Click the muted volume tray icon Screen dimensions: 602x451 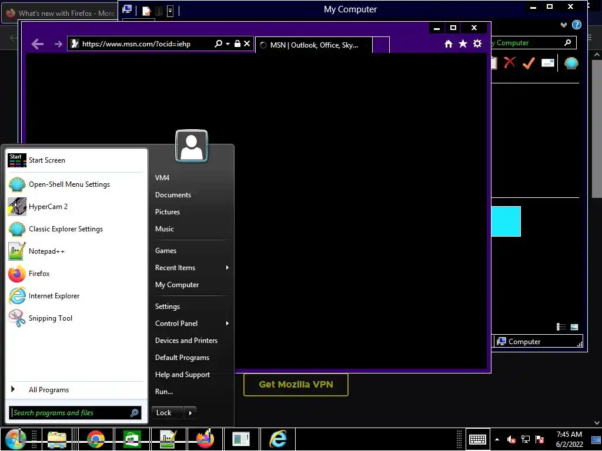tap(511, 439)
